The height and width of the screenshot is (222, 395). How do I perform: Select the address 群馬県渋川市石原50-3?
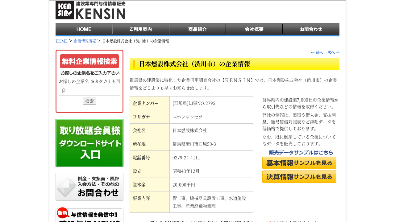pos(194,144)
